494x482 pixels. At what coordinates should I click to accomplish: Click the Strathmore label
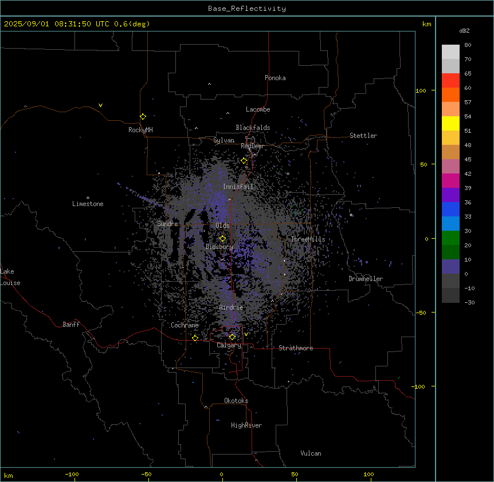tap(296, 348)
